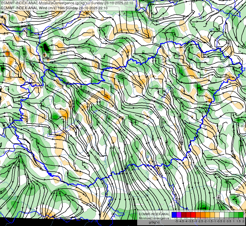Click the g/(kg*s) unit label in legend
This screenshot has width=246, height=226.
[154, 222]
